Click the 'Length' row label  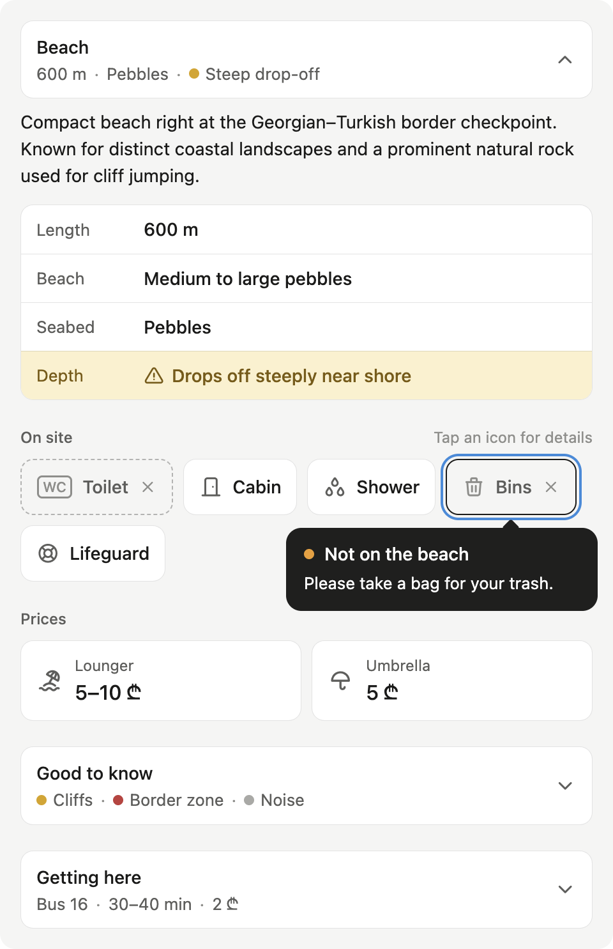(x=63, y=230)
